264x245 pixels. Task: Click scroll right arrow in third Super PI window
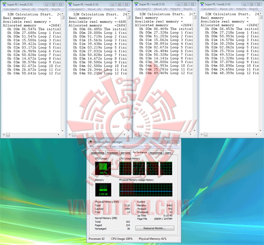click(191, 135)
